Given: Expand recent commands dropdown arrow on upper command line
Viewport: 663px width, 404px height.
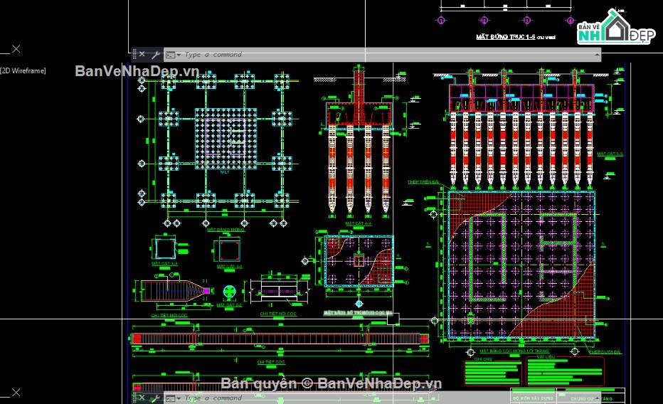Looking at the screenshot, I should pos(179,54).
